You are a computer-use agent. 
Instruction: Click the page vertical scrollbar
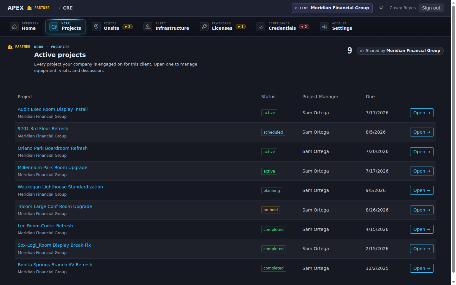click(453, 139)
